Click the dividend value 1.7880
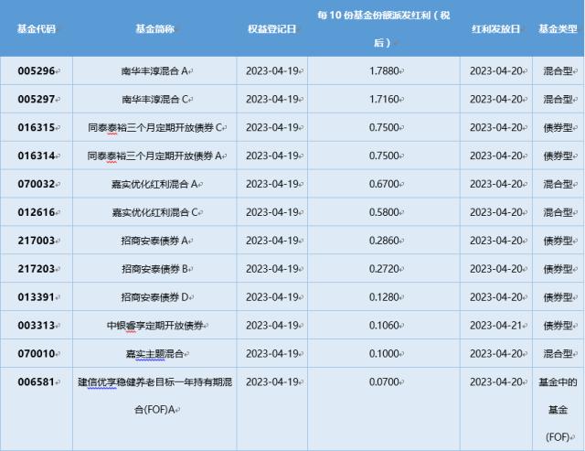The width and height of the screenshot is (585, 451). (384, 70)
